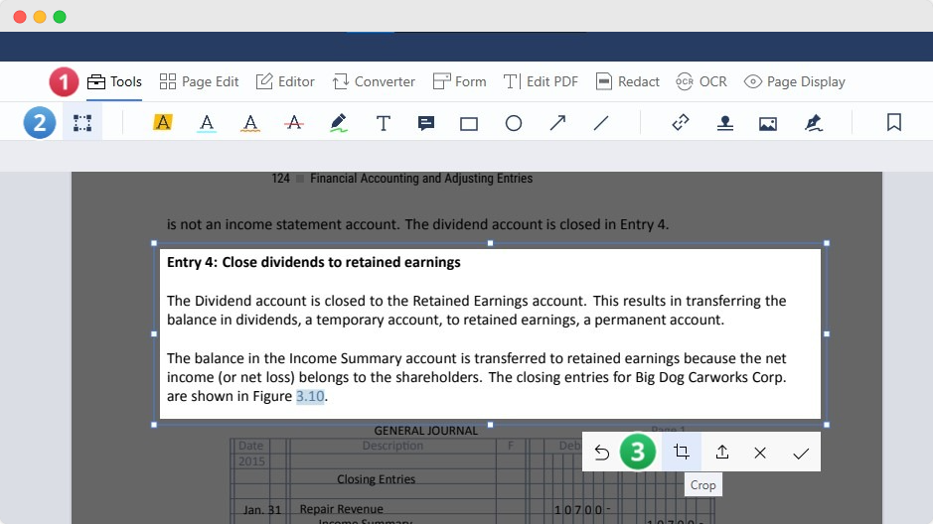Click the 3.10 figure link
The height and width of the screenshot is (524, 933).
(x=310, y=396)
